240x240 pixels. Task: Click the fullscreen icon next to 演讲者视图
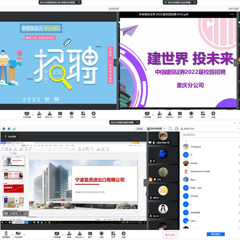pos(170,129)
